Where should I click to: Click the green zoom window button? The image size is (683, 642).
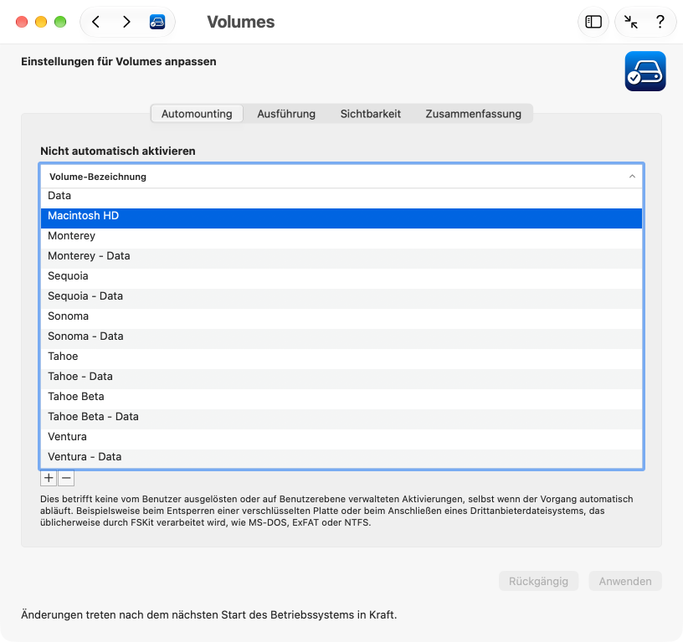pyautogui.click(x=60, y=22)
